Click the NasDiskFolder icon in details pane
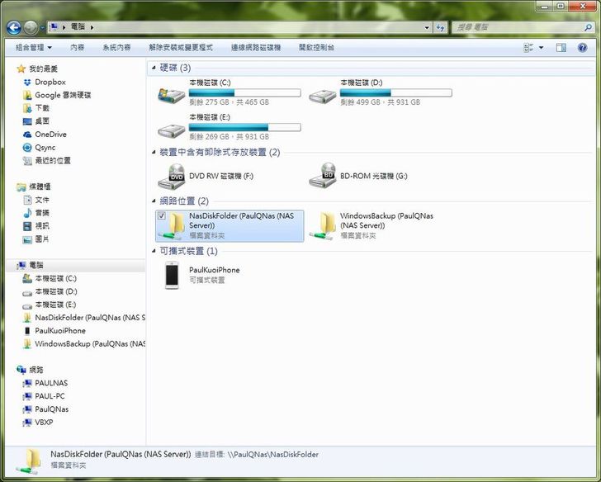The image size is (601, 482). pyautogui.click(x=28, y=461)
